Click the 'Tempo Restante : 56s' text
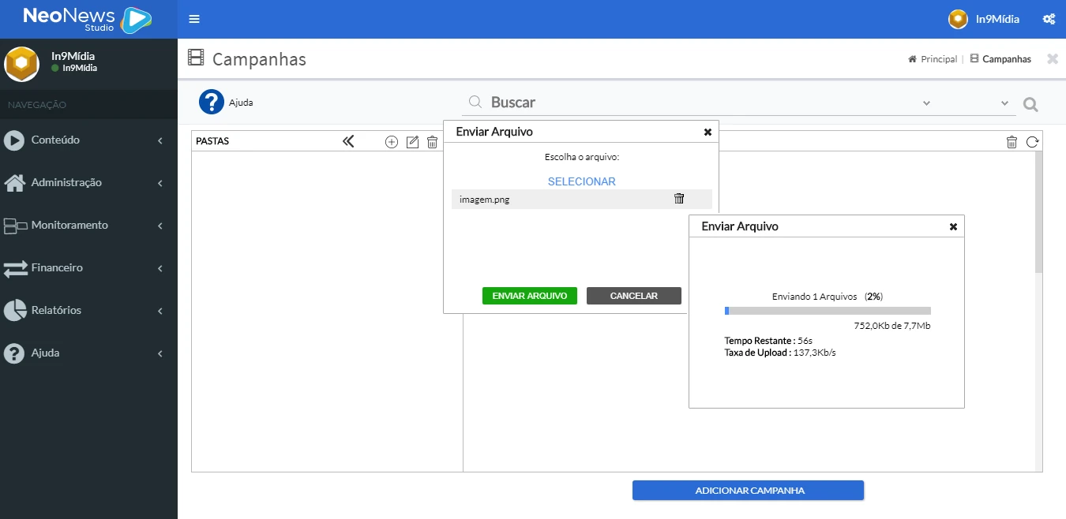Image resolution: width=1066 pixels, height=519 pixels. (x=768, y=341)
